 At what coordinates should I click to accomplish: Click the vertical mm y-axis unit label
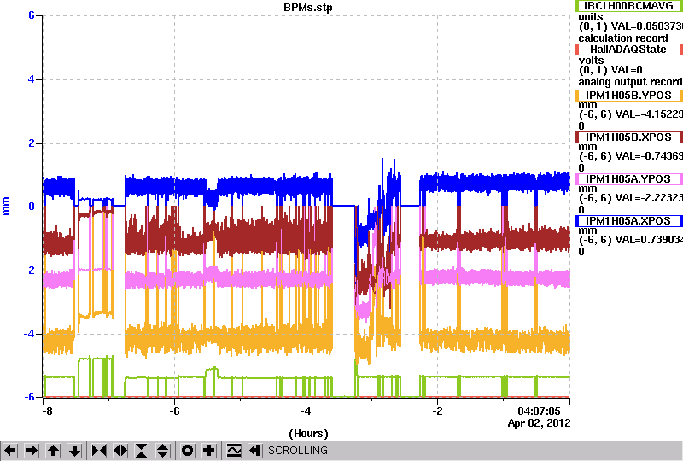(6, 206)
